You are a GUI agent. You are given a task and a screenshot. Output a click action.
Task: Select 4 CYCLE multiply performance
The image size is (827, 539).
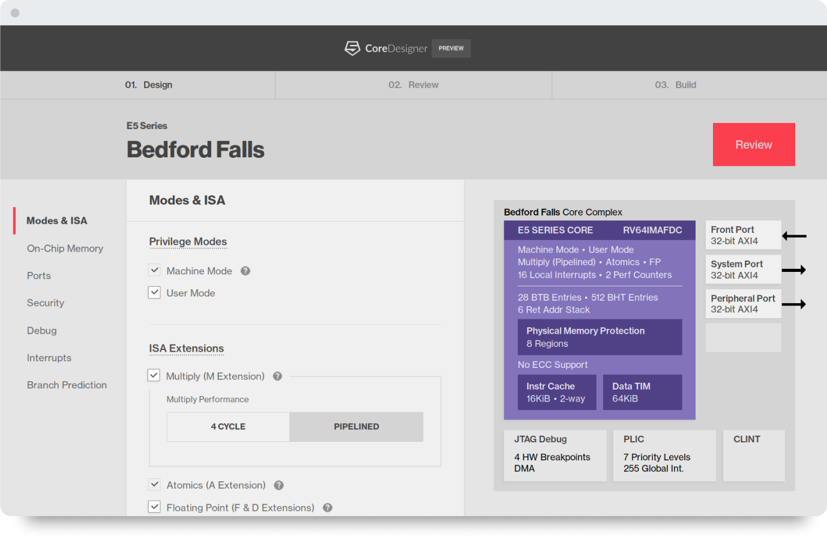(x=228, y=427)
